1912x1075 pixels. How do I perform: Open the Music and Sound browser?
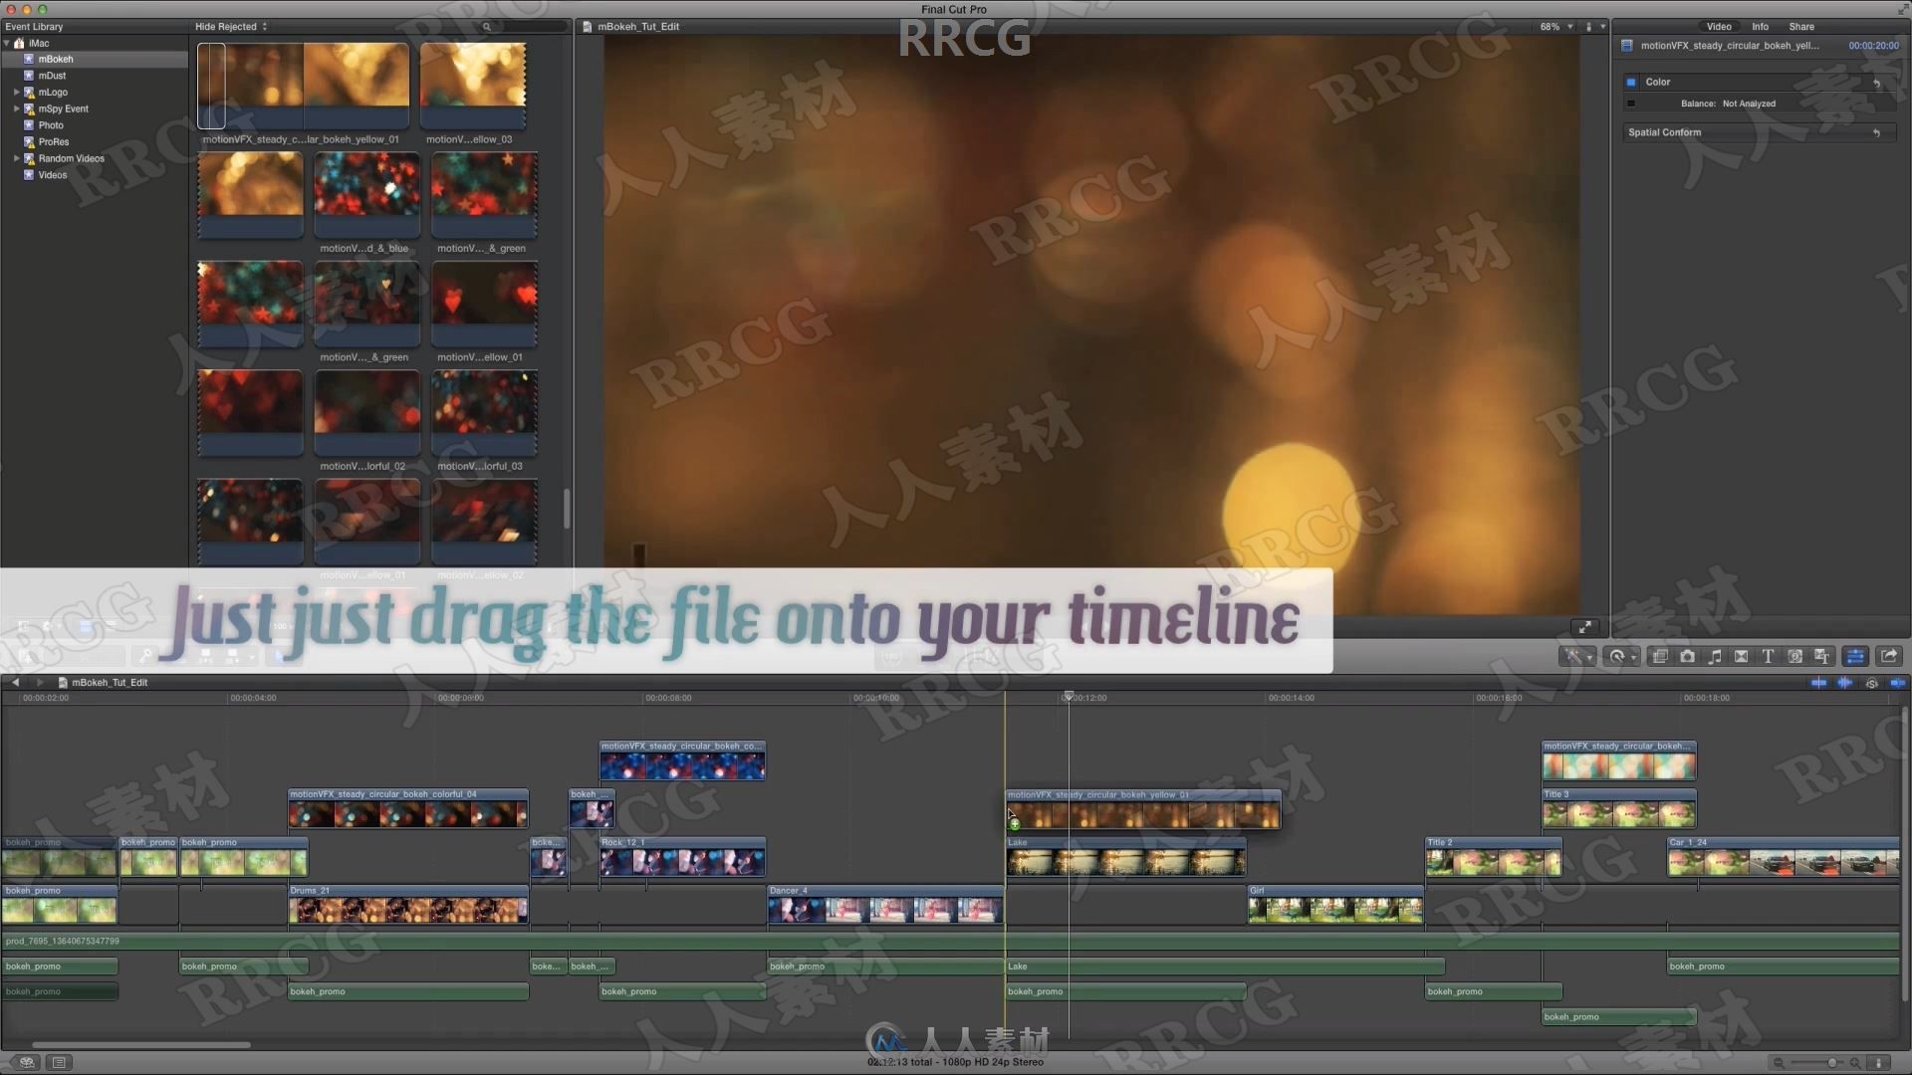(x=1715, y=656)
